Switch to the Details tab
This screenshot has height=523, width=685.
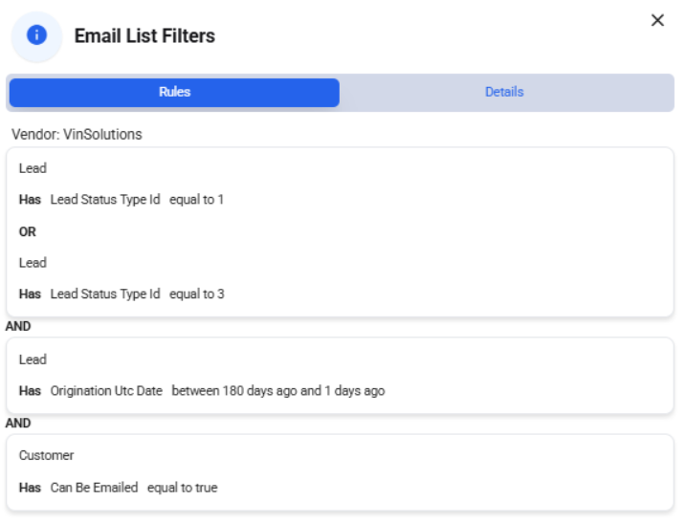[504, 92]
